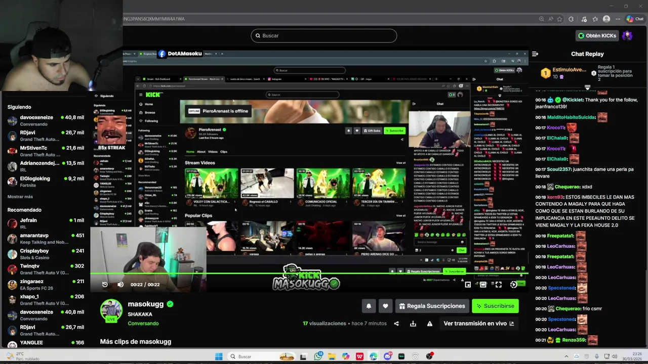
Task: Click the Buscar search field on Kick
Action: (324, 35)
